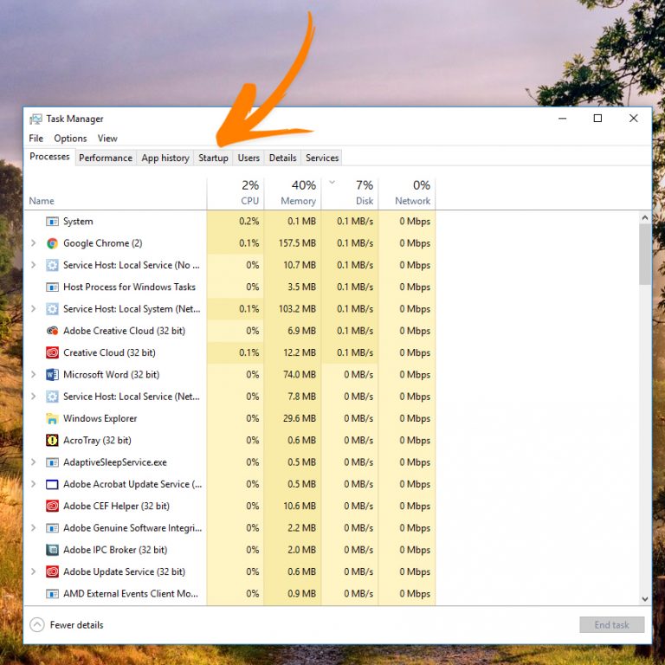Sort processes by Network column

point(407,194)
